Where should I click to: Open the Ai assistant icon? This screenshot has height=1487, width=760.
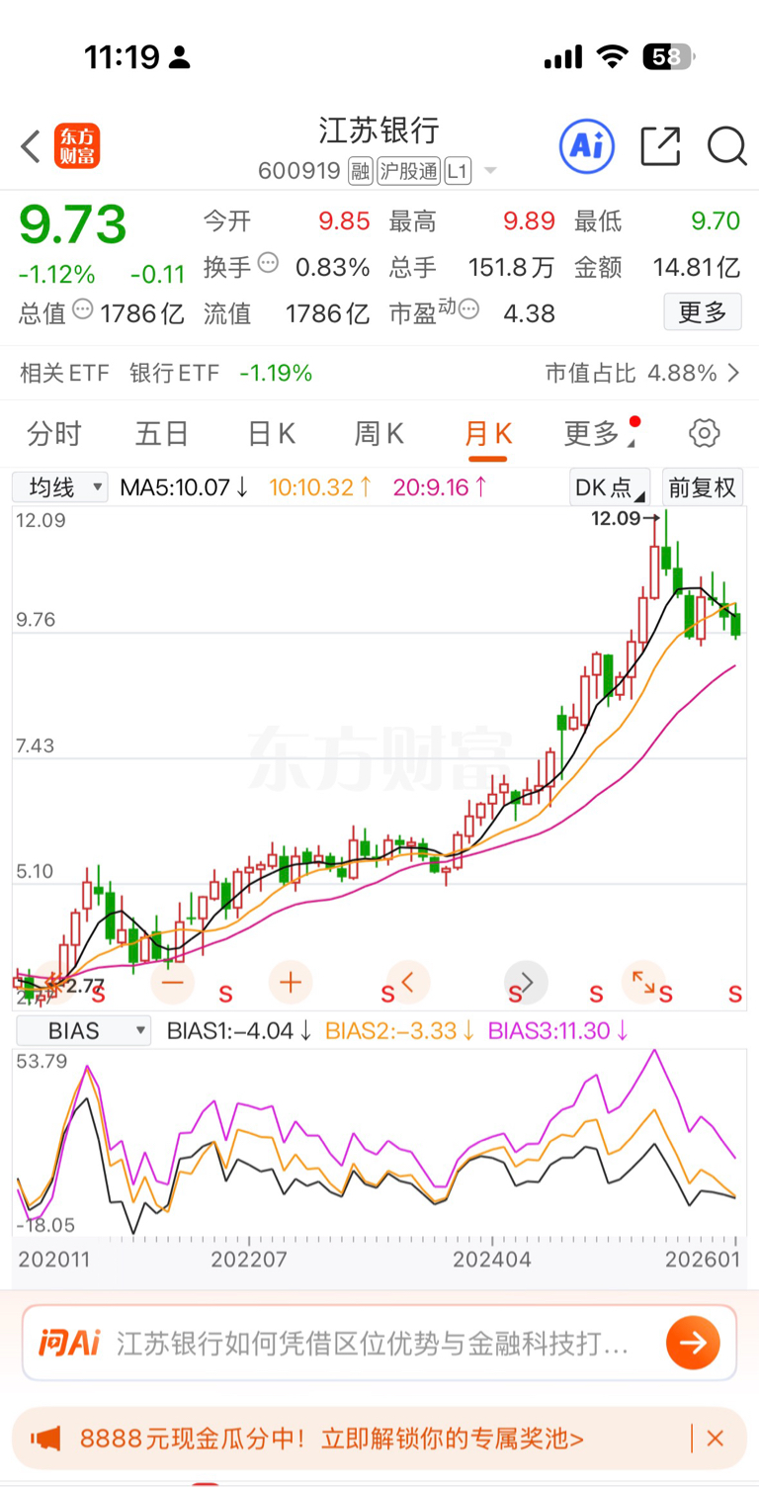pyautogui.click(x=587, y=146)
